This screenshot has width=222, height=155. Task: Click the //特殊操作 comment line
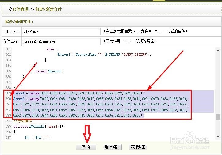(22, 121)
